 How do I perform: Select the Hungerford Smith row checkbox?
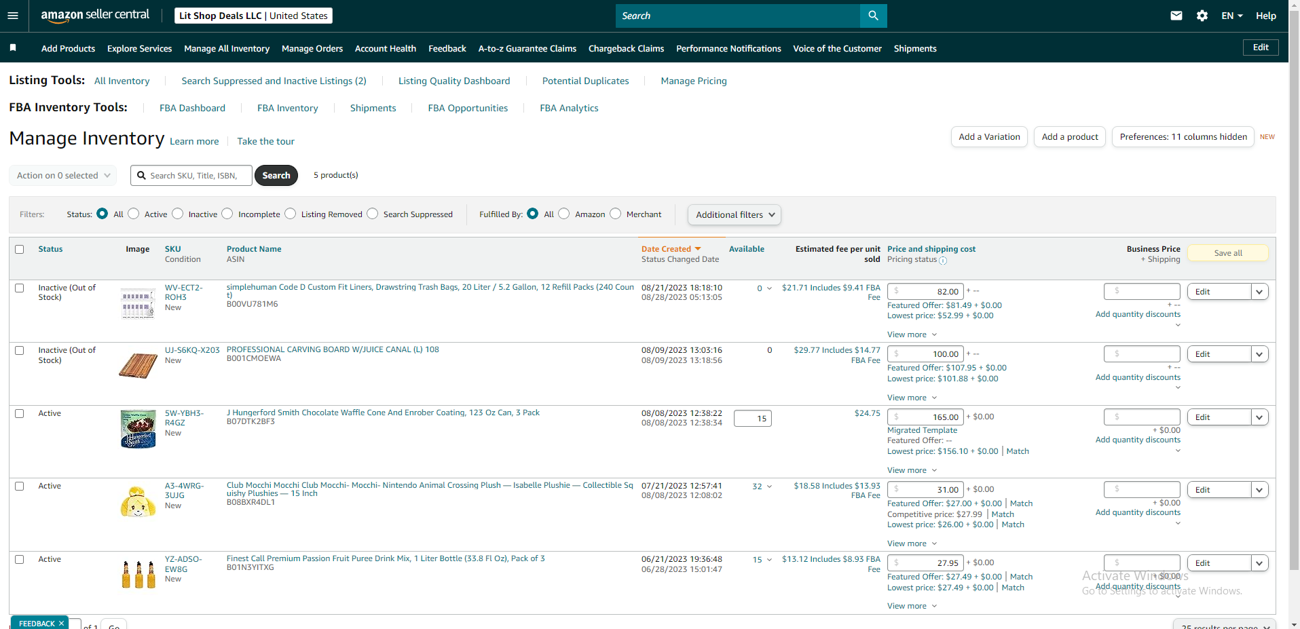[x=20, y=413]
